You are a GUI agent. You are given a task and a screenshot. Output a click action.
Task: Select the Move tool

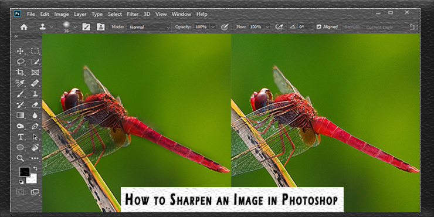[x=20, y=50]
